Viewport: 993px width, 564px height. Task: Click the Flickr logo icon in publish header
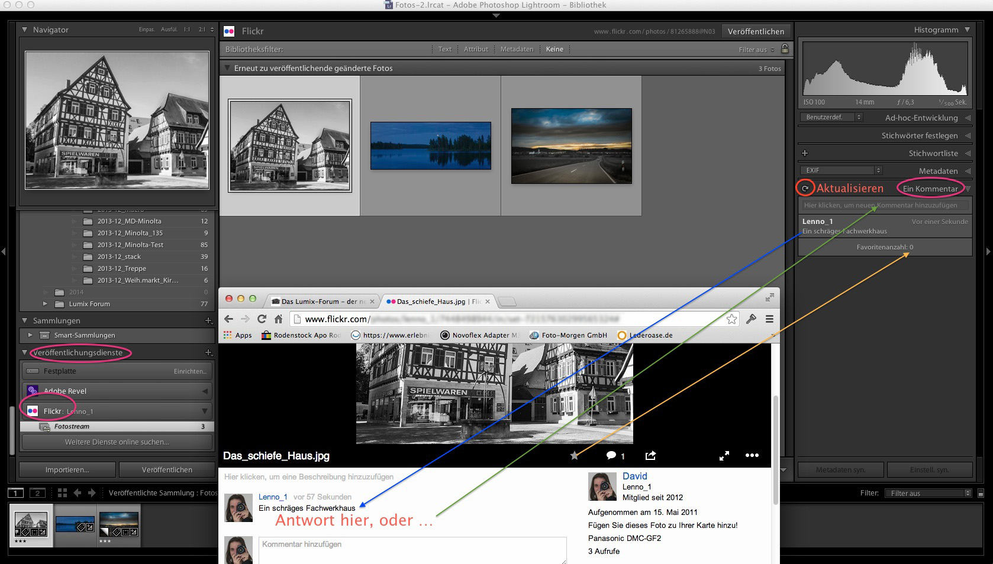click(229, 31)
